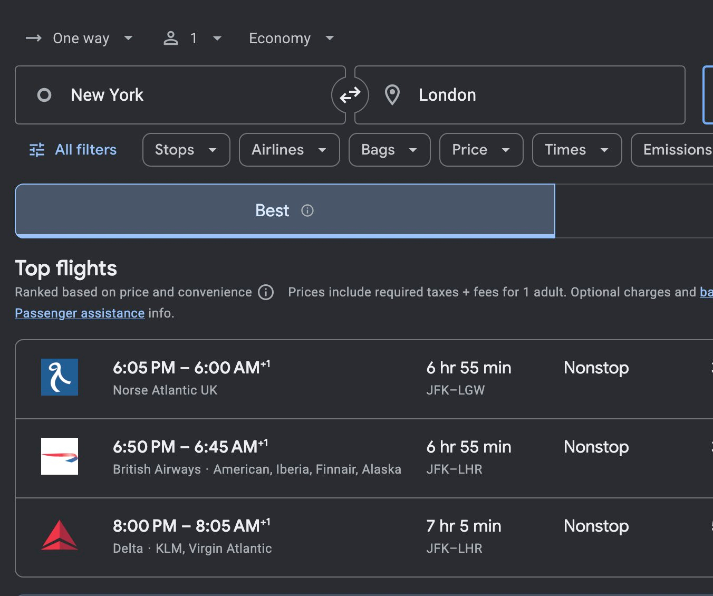713x596 pixels.
Task: Edit the New York origin field
Action: (x=179, y=95)
